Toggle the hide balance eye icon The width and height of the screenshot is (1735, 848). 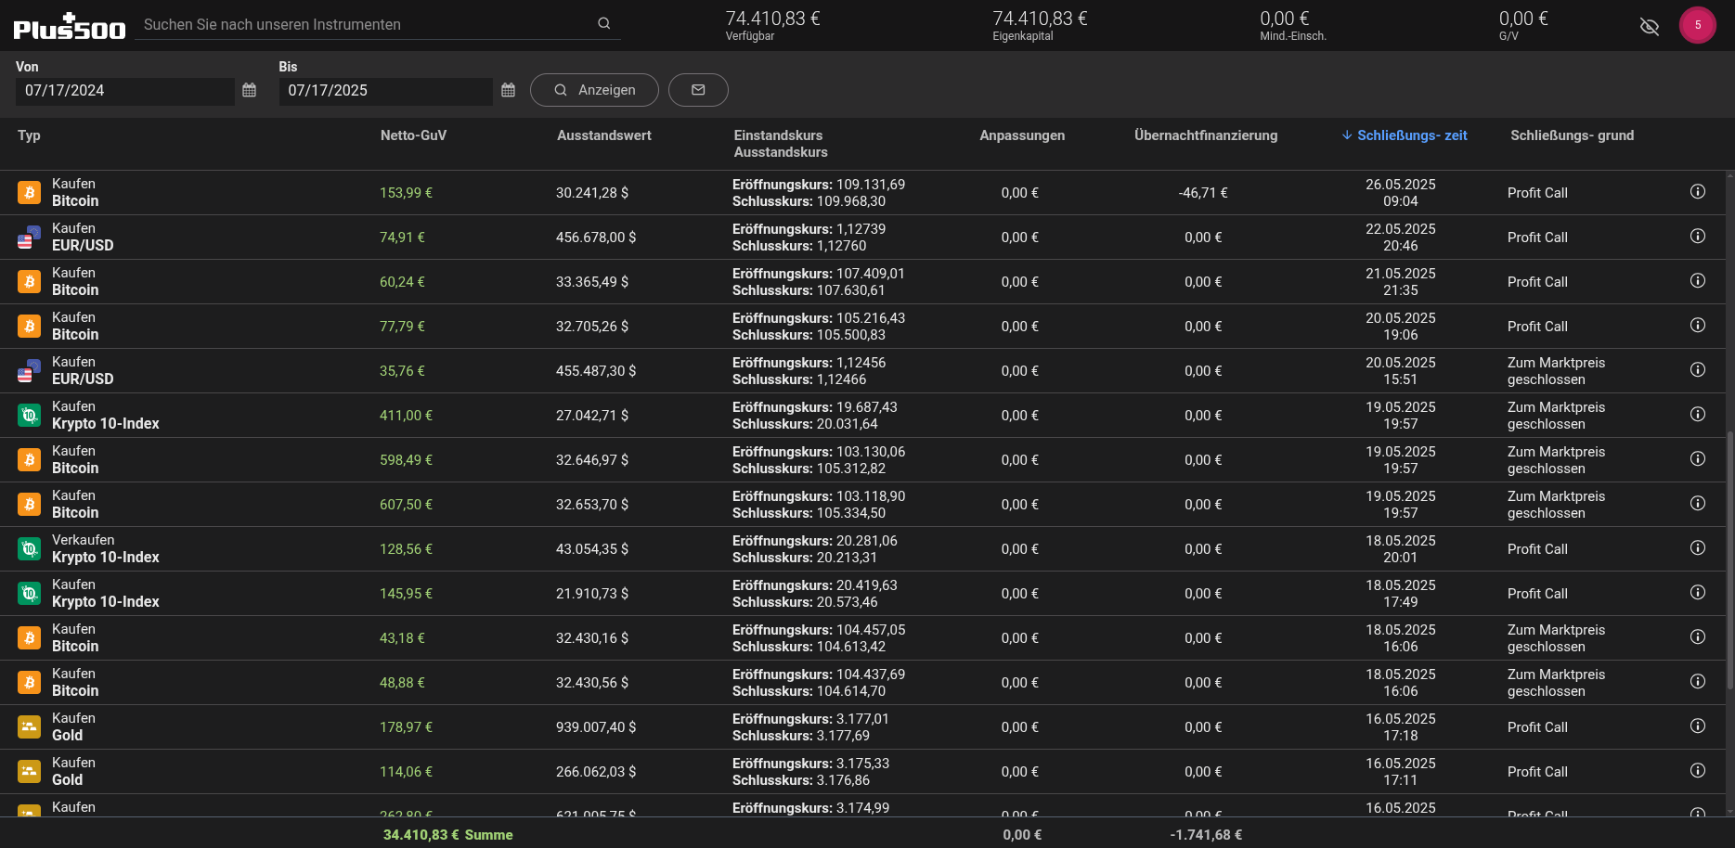1649,26
